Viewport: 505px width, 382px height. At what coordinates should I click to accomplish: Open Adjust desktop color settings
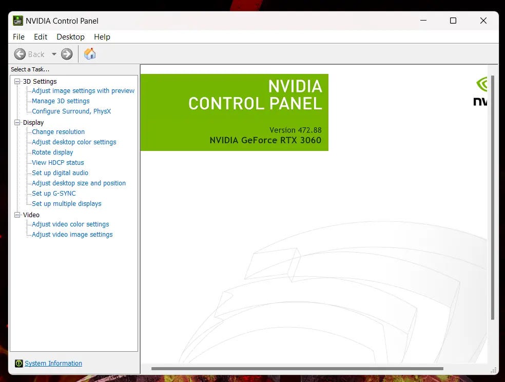click(x=74, y=142)
